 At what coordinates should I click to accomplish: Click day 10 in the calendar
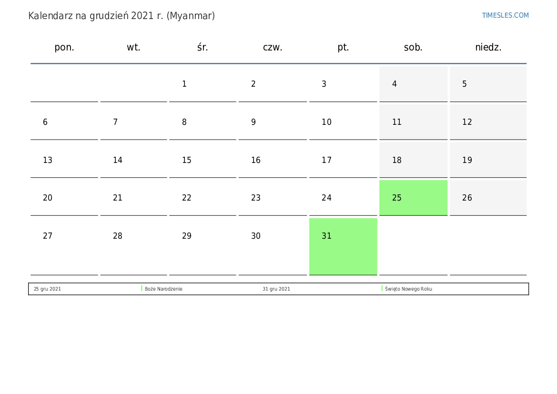pos(343,122)
